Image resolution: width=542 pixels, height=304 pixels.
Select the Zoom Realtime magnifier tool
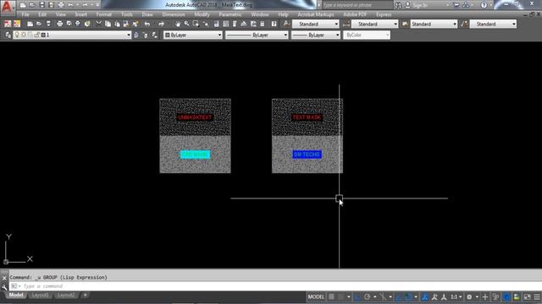tap(186, 24)
